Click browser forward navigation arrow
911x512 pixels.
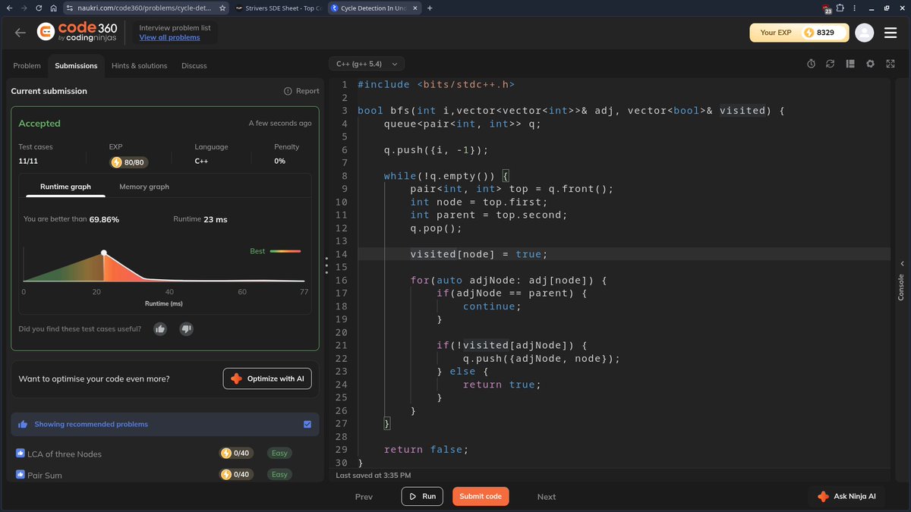24,8
